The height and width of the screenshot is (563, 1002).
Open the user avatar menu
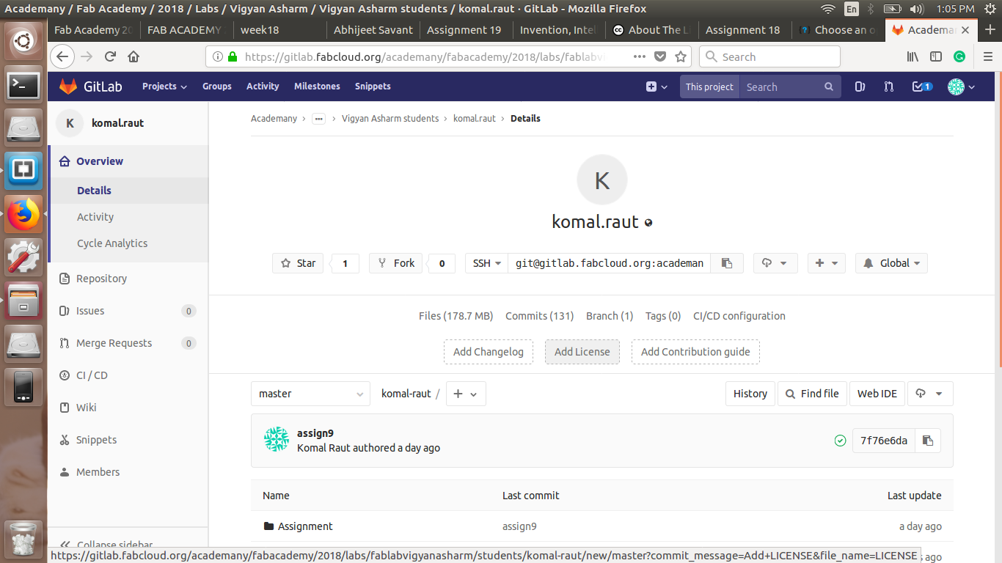961,87
